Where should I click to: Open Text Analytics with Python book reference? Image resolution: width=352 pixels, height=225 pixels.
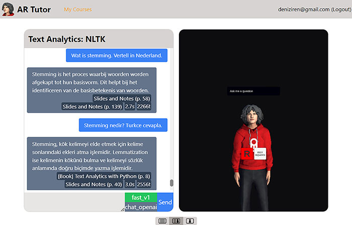pos(104,176)
